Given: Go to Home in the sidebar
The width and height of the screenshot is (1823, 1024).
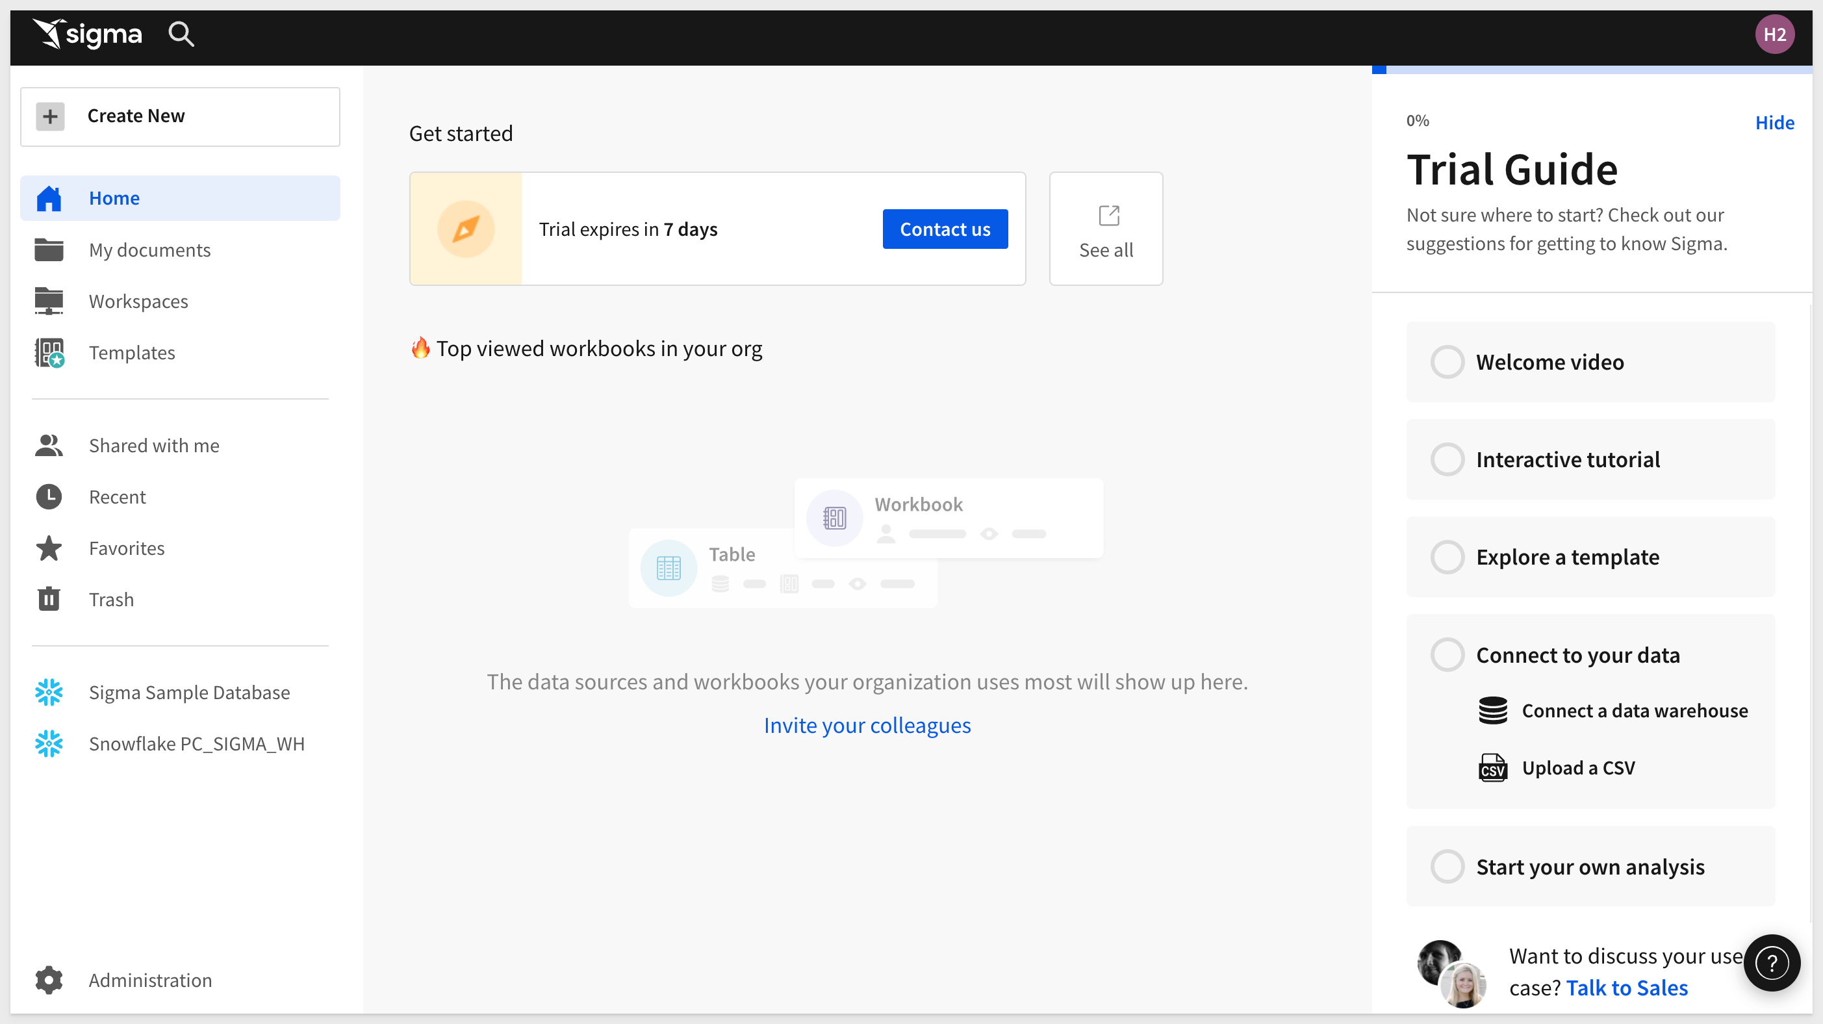Looking at the screenshot, I should pyautogui.click(x=180, y=198).
